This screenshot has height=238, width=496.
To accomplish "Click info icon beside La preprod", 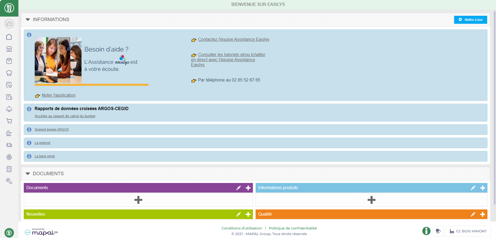I will pos(29,143).
